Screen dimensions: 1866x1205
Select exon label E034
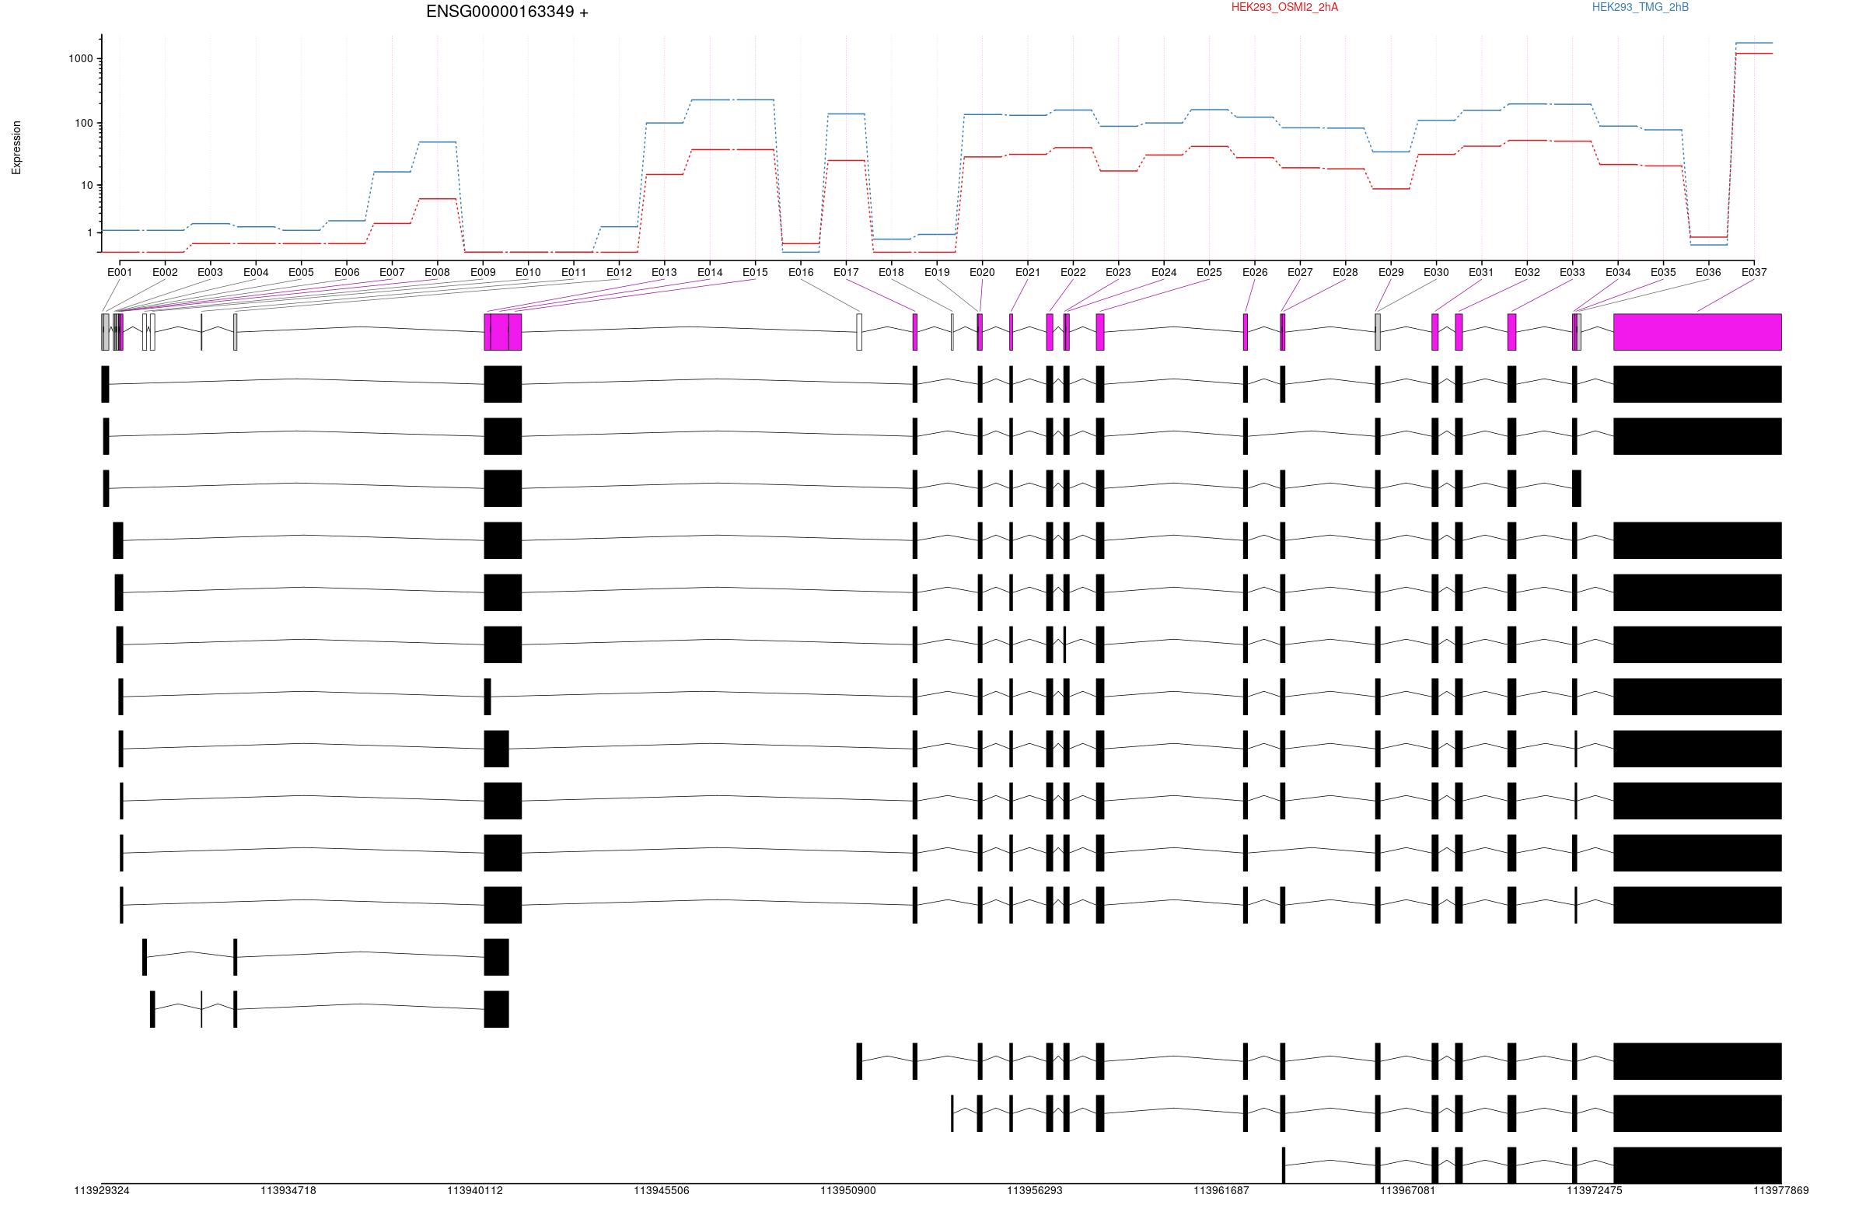pos(1618,272)
